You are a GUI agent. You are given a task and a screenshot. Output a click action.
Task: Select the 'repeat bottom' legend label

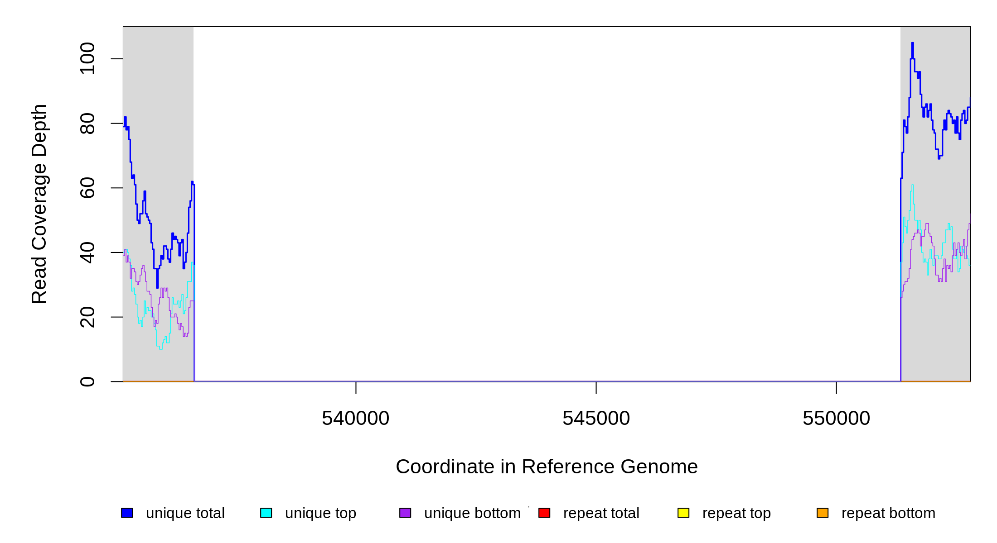(888, 513)
